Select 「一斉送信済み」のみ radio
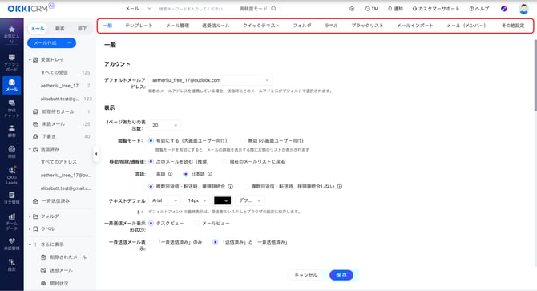 (x=151, y=242)
